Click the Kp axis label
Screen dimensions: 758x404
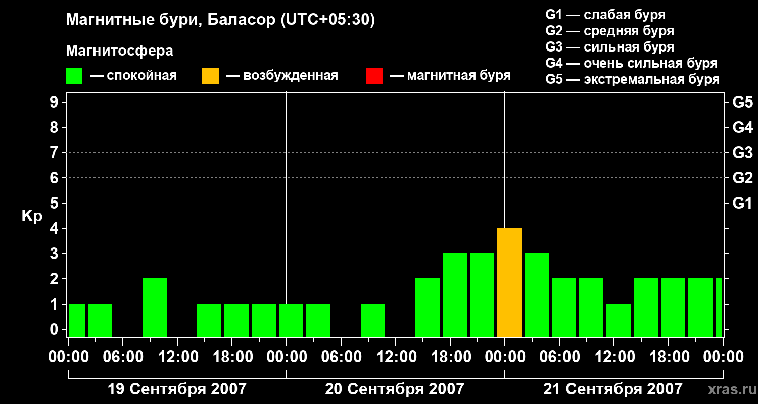click(x=32, y=217)
